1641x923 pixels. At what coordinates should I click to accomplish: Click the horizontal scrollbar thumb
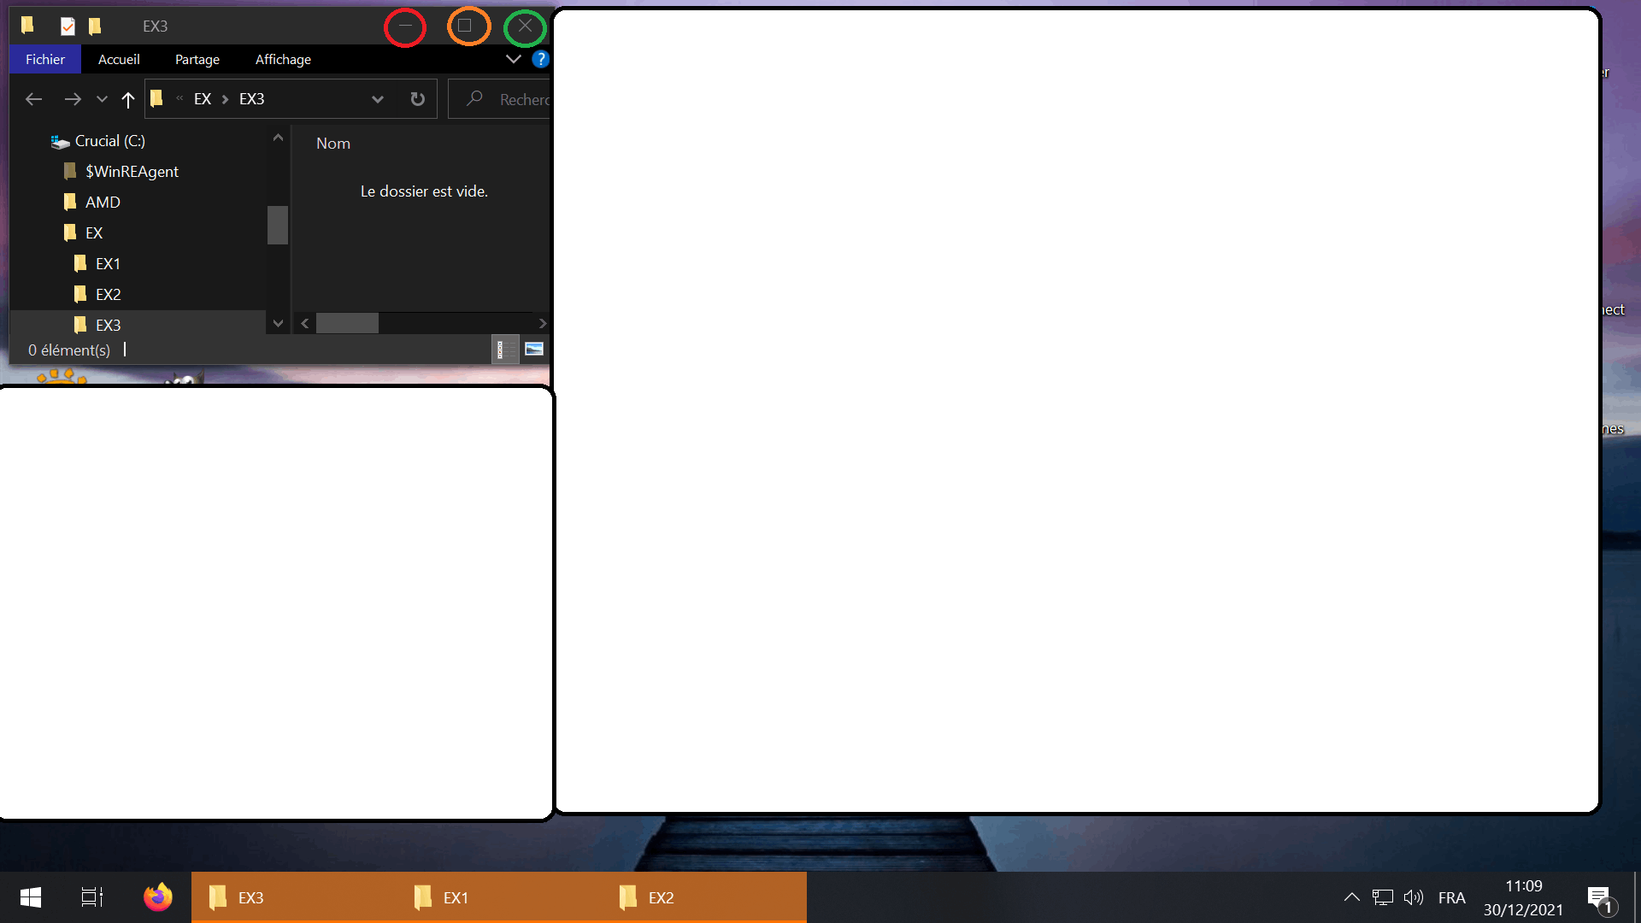pos(347,323)
